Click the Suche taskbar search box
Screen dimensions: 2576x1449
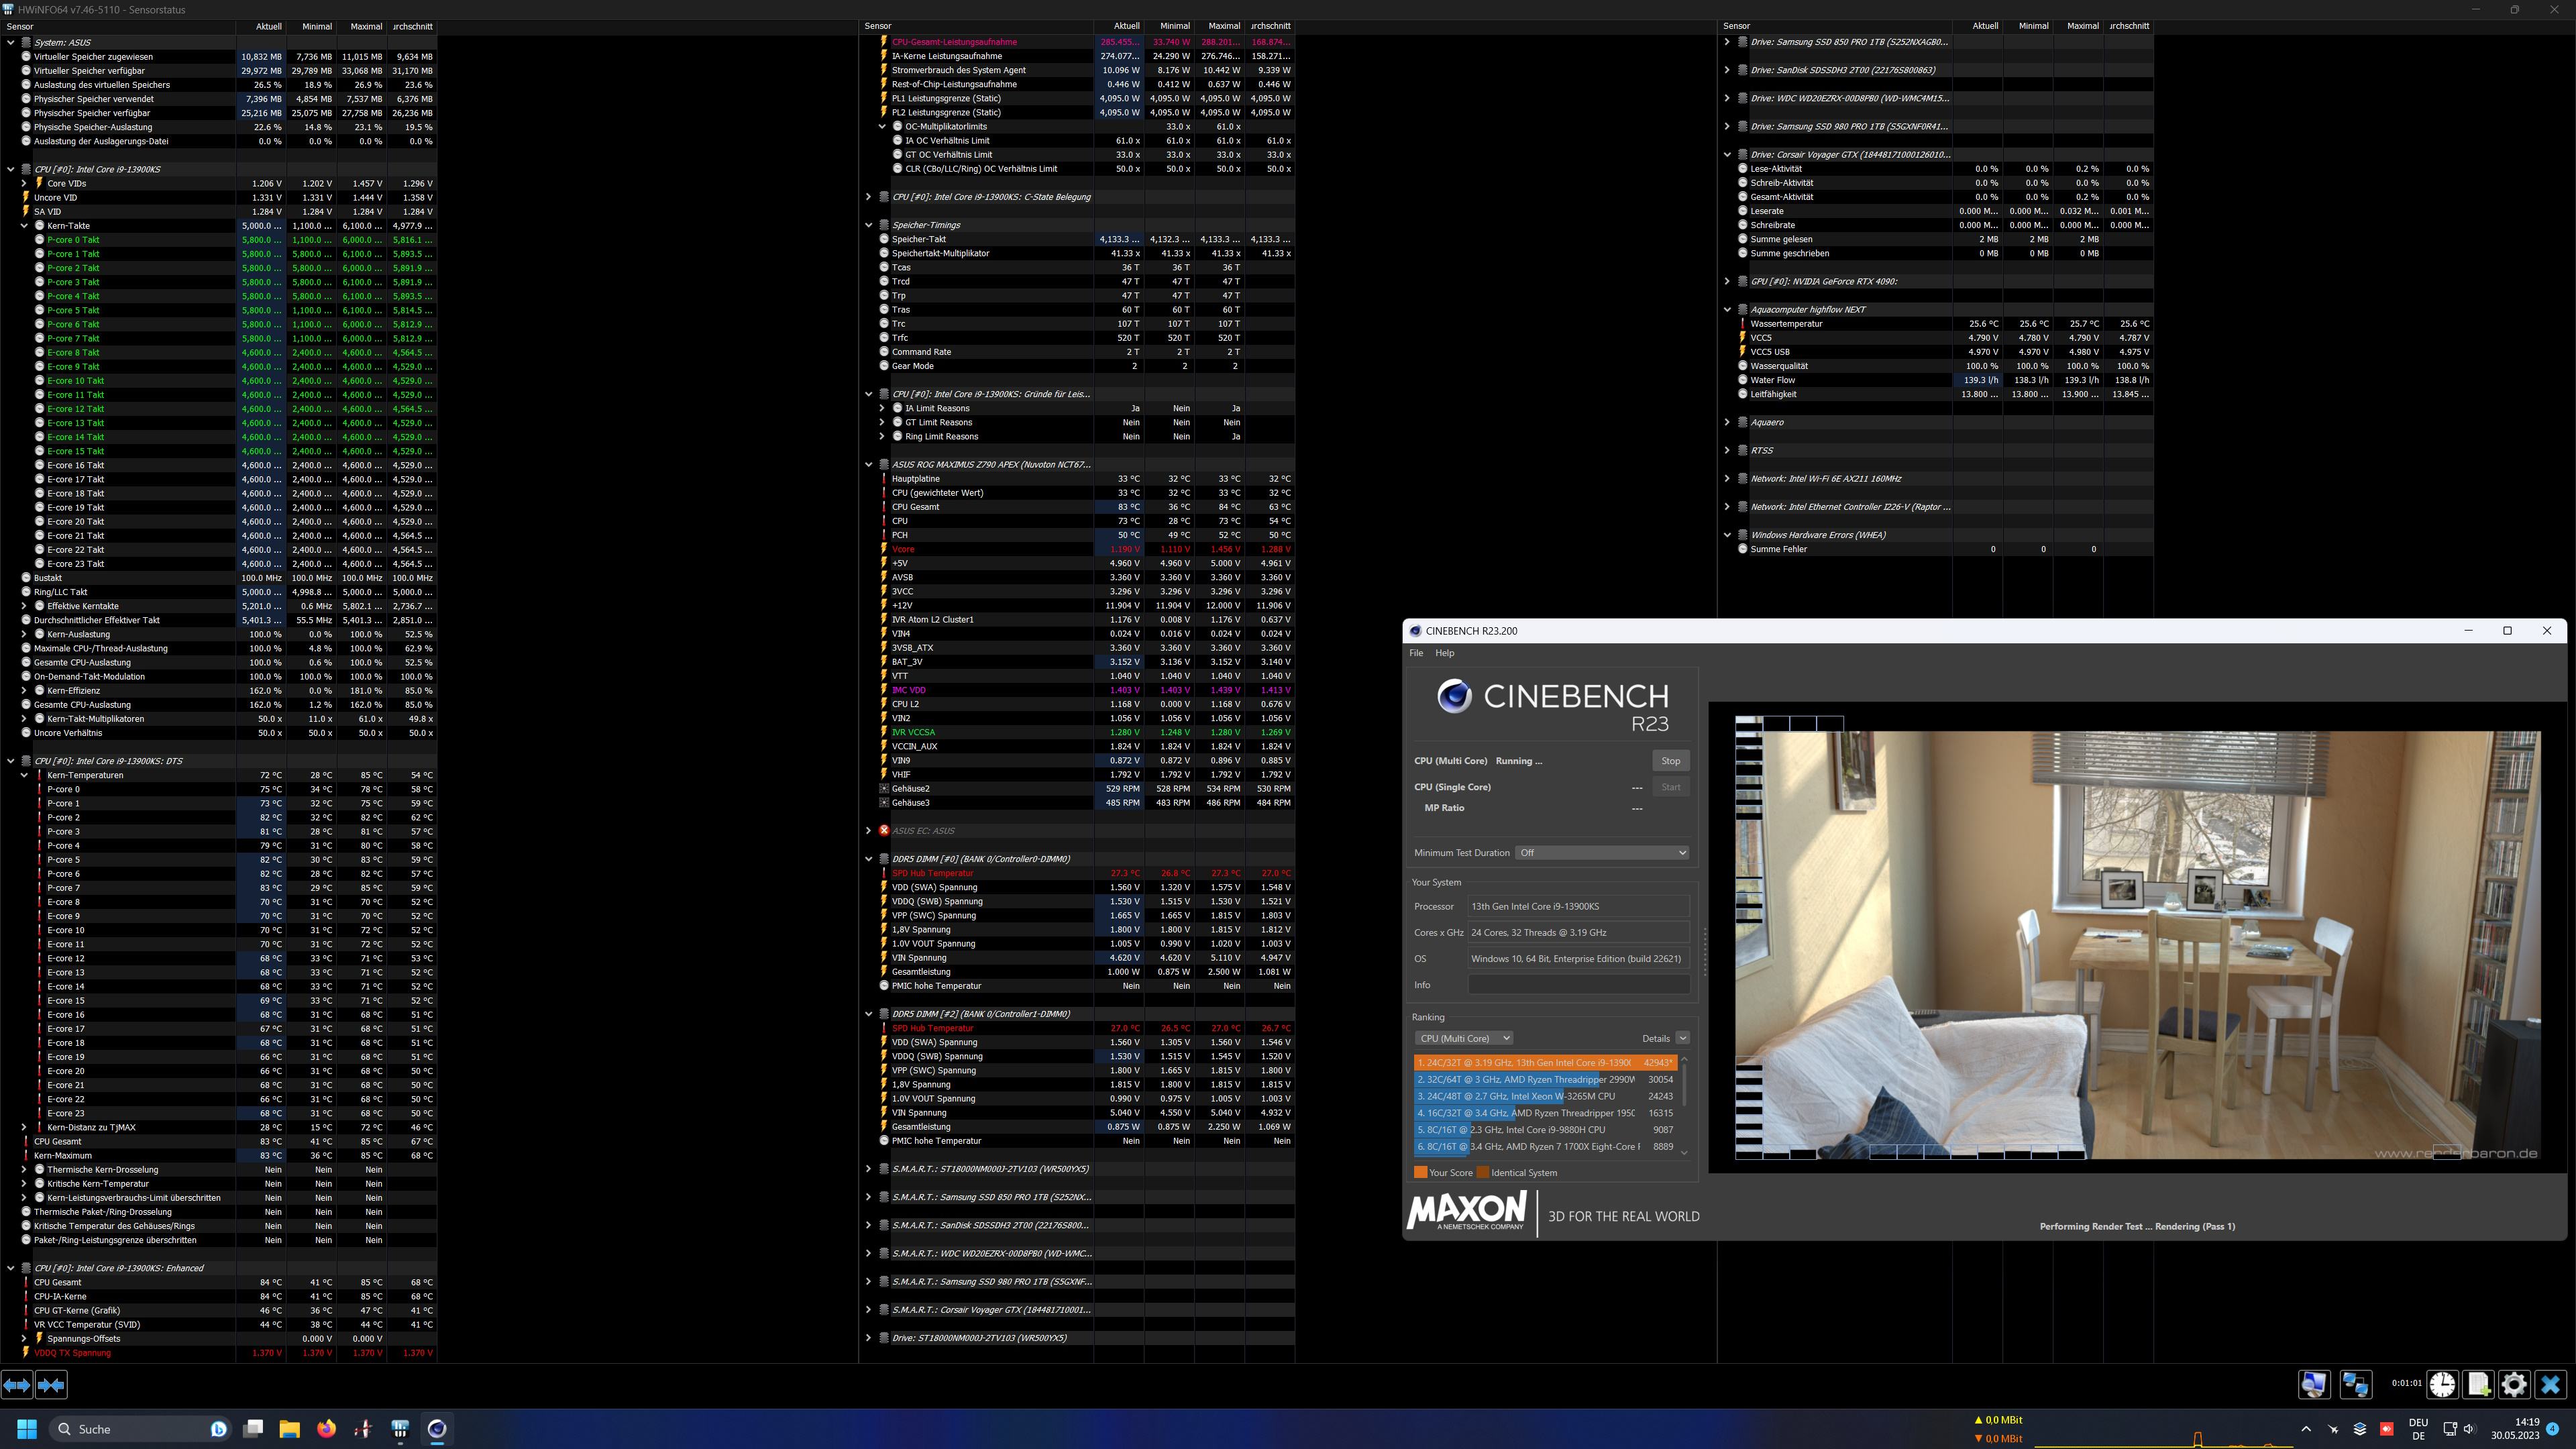point(140,1428)
